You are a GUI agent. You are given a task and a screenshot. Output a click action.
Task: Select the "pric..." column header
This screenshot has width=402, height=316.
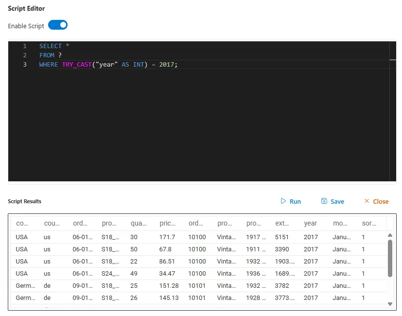coord(167,224)
